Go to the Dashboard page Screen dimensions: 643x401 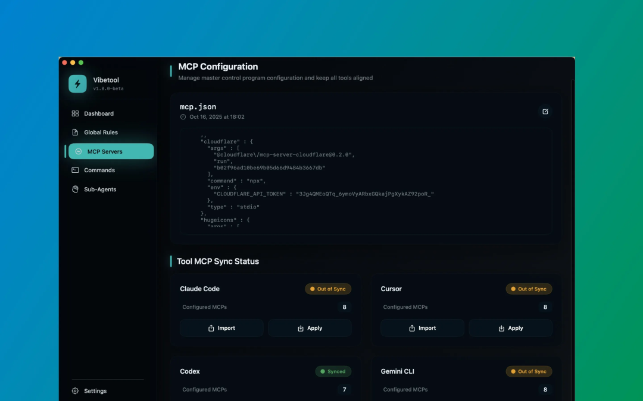99,113
